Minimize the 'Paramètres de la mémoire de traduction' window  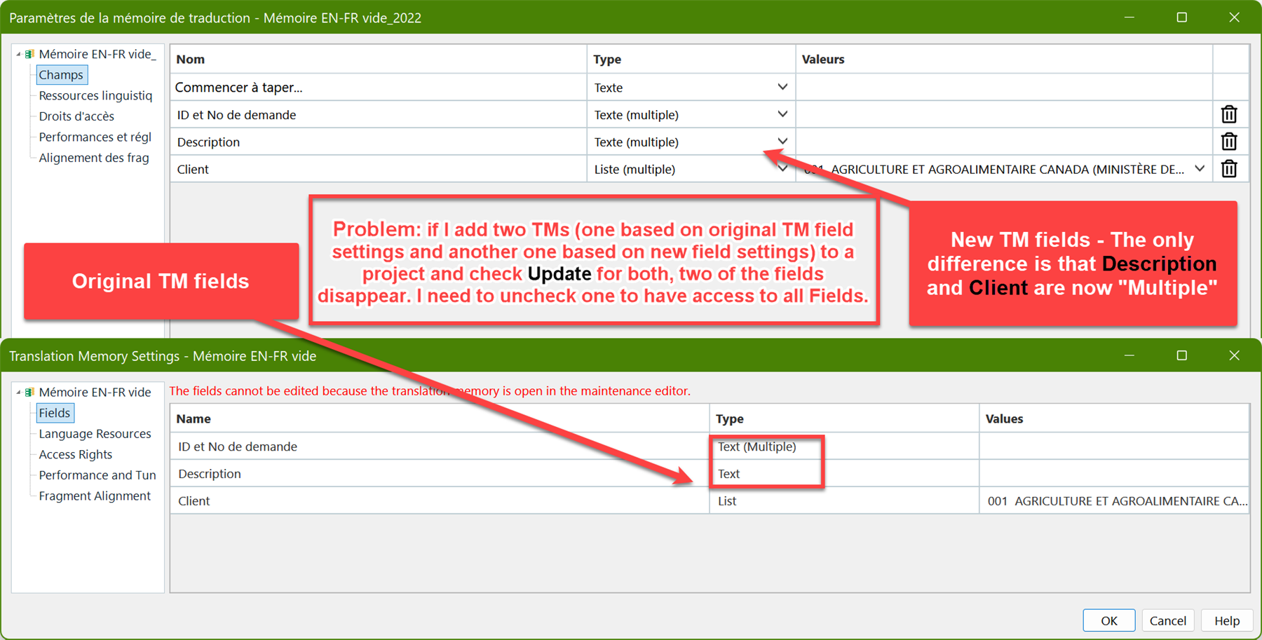tap(1129, 18)
